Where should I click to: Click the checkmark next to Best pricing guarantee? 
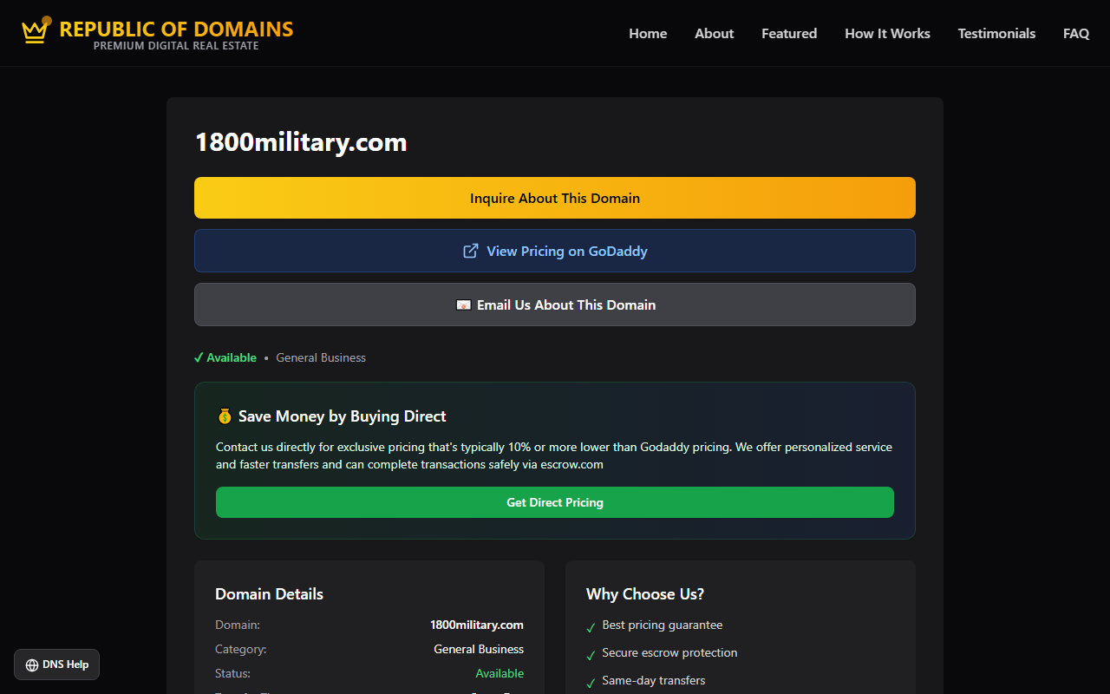(x=591, y=626)
